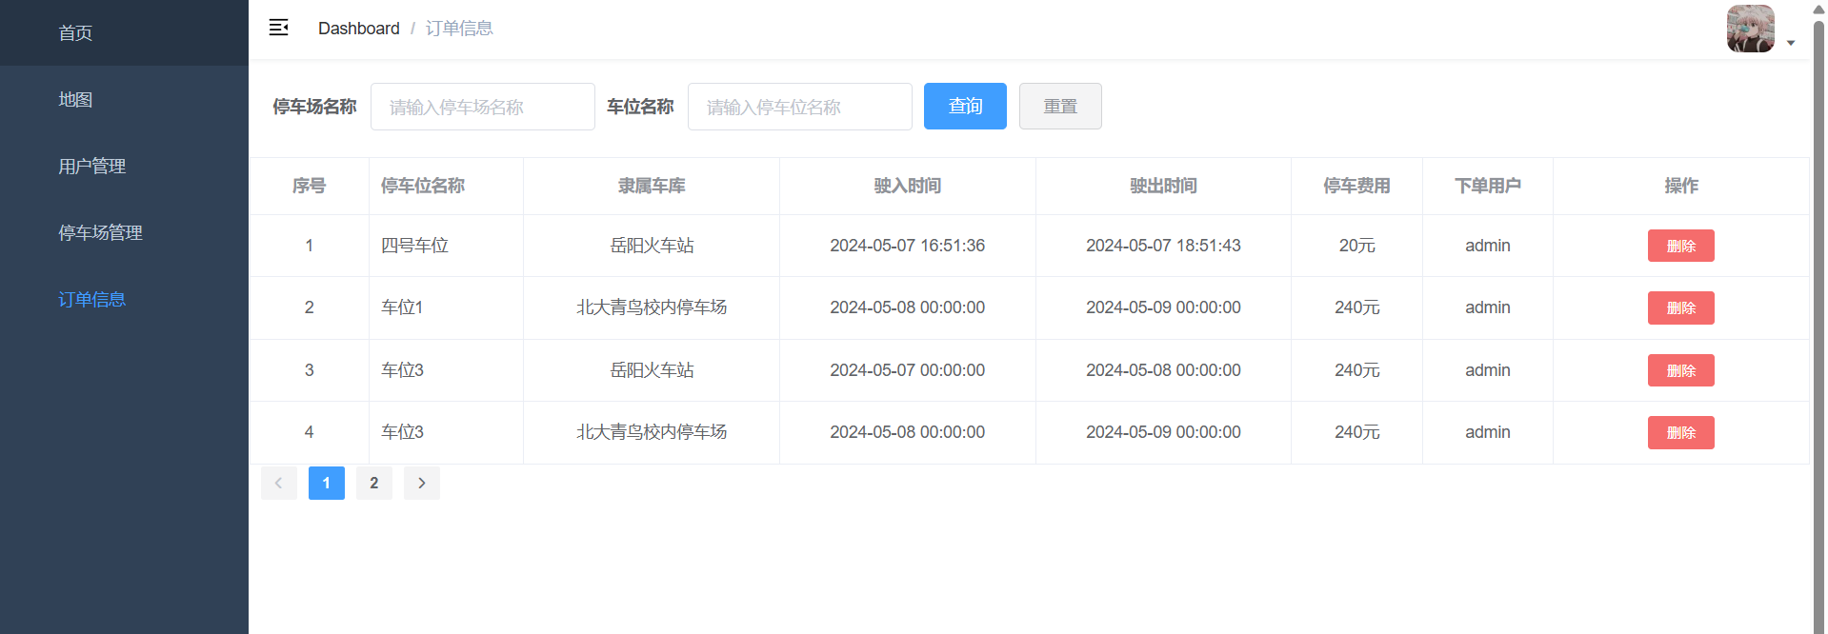
Task: Go to next page arrow
Action: (x=422, y=483)
